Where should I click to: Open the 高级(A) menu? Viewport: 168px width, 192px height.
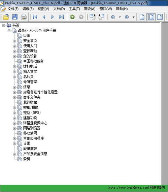point(90,9)
